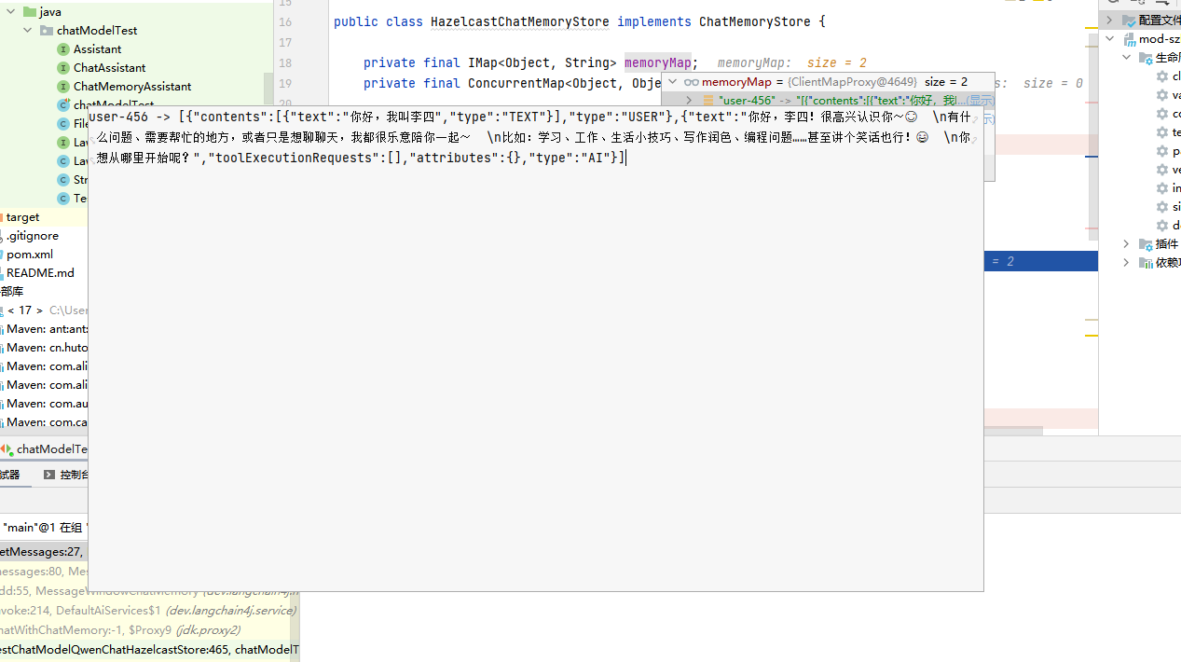Viewport: 1181px width, 662px height.
Task: Click the 依赖 dependencies folder icon
Action: click(1146, 263)
